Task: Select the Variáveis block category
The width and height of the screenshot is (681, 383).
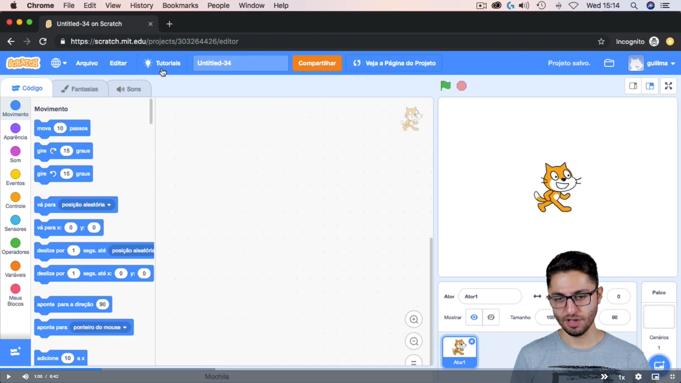Action: pyautogui.click(x=15, y=269)
